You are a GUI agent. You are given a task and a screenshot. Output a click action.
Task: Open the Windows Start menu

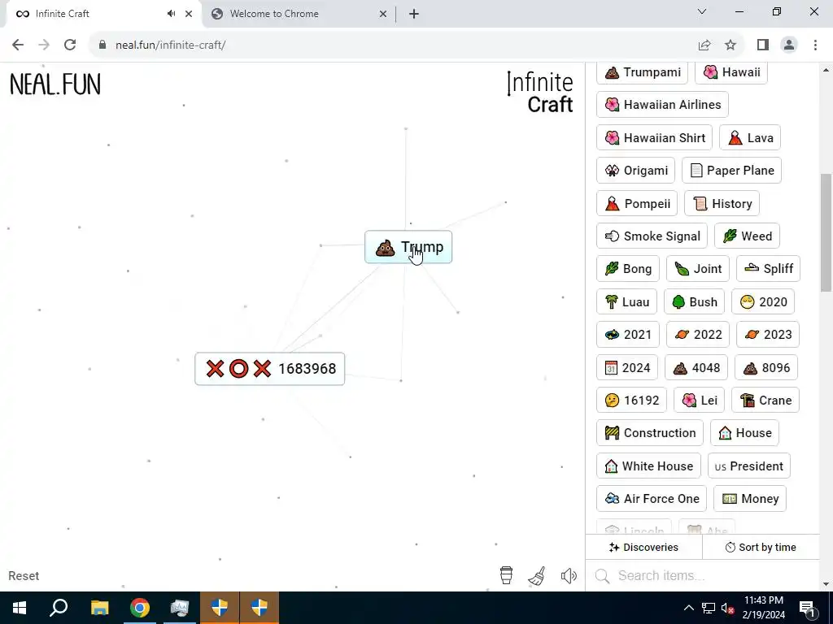click(x=20, y=608)
